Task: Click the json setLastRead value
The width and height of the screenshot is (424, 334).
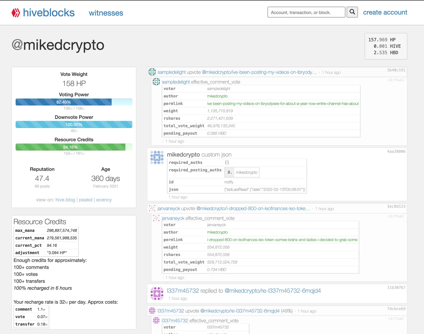Action: pyautogui.click(x=265, y=189)
